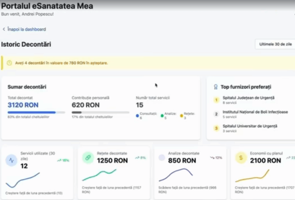The image size is (295, 200).
Task: Click the award ribbon icon beside Top furnizori
Action: click(x=216, y=87)
